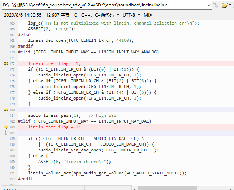Click the difference arrow on line 180
The image size is (234, 190).
click(x=6, y=110)
